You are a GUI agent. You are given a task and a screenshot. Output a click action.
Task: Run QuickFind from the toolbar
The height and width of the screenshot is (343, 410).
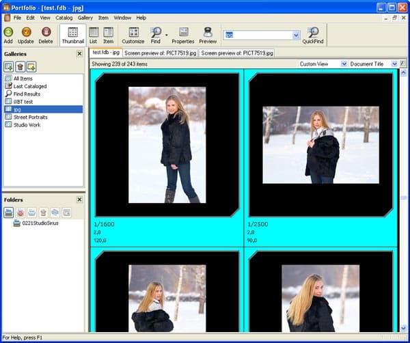pyautogui.click(x=313, y=32)
